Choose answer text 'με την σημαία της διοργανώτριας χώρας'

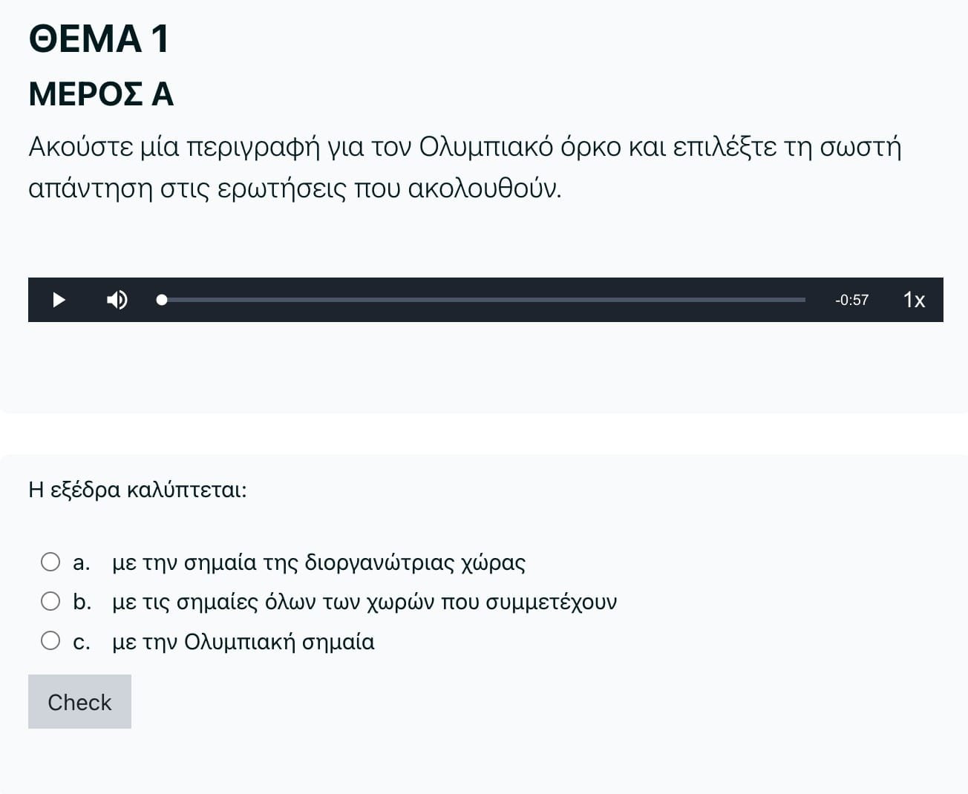click(x=318, y=562)
